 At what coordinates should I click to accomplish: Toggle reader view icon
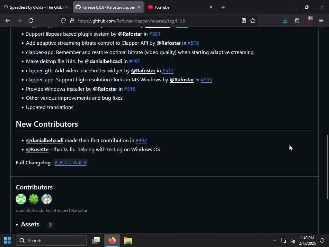coord(244,21)
